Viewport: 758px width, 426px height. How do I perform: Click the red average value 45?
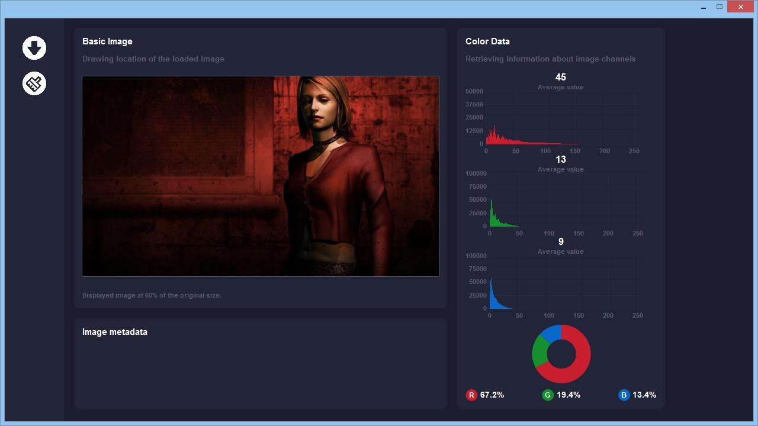[561, 78]
